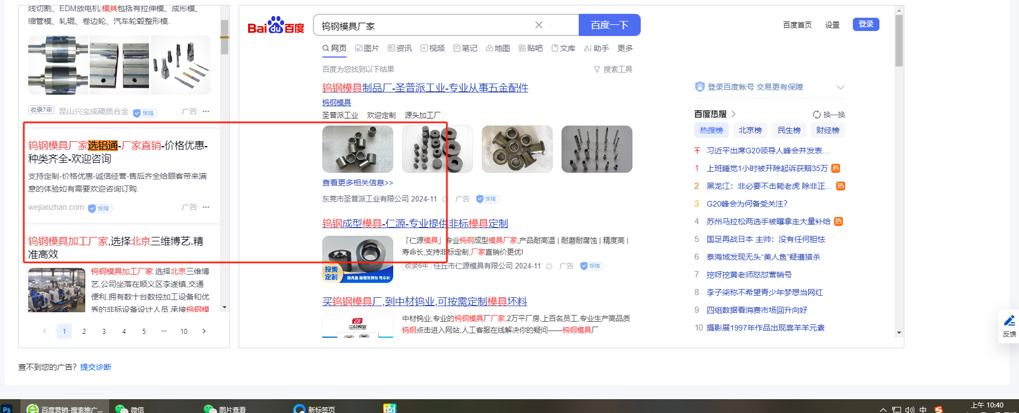Open hot search 上班睡觉1小时被开除起诉获赔35万
The width and height of the screenshot is (1019, 413).
point(767,168)
